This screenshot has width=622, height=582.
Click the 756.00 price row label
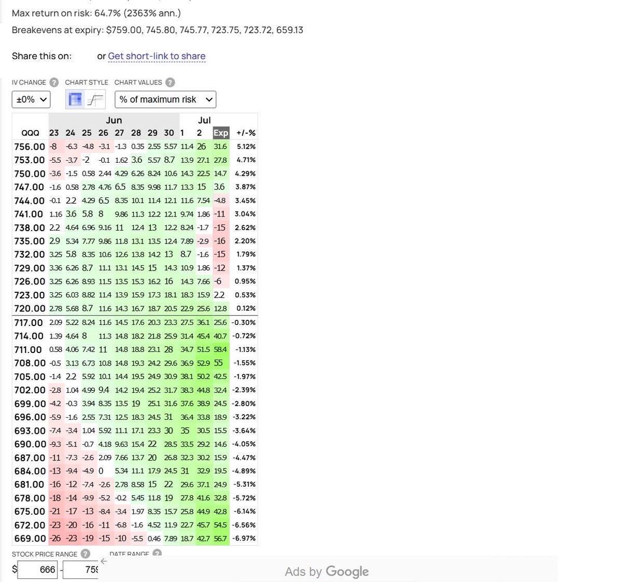30,147
